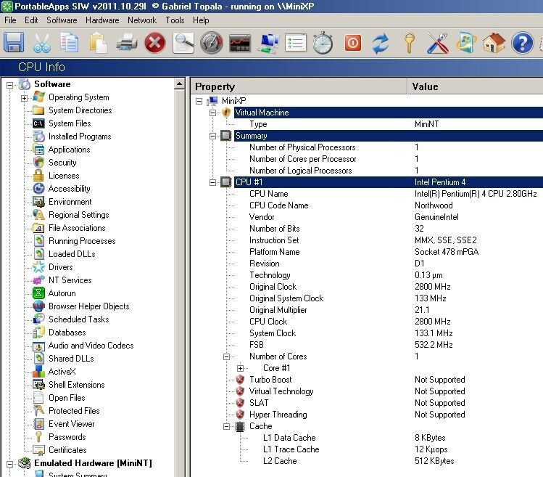This screenshot has width=543, height=477.
Task: Click the house Home toolbar icon
Action: [494, 43]
